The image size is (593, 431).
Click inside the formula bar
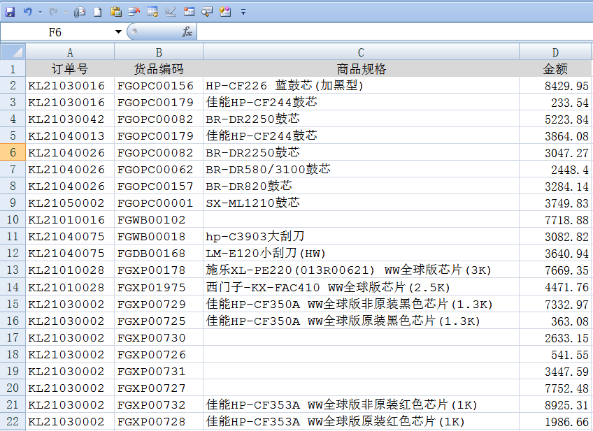coord(394,32)
